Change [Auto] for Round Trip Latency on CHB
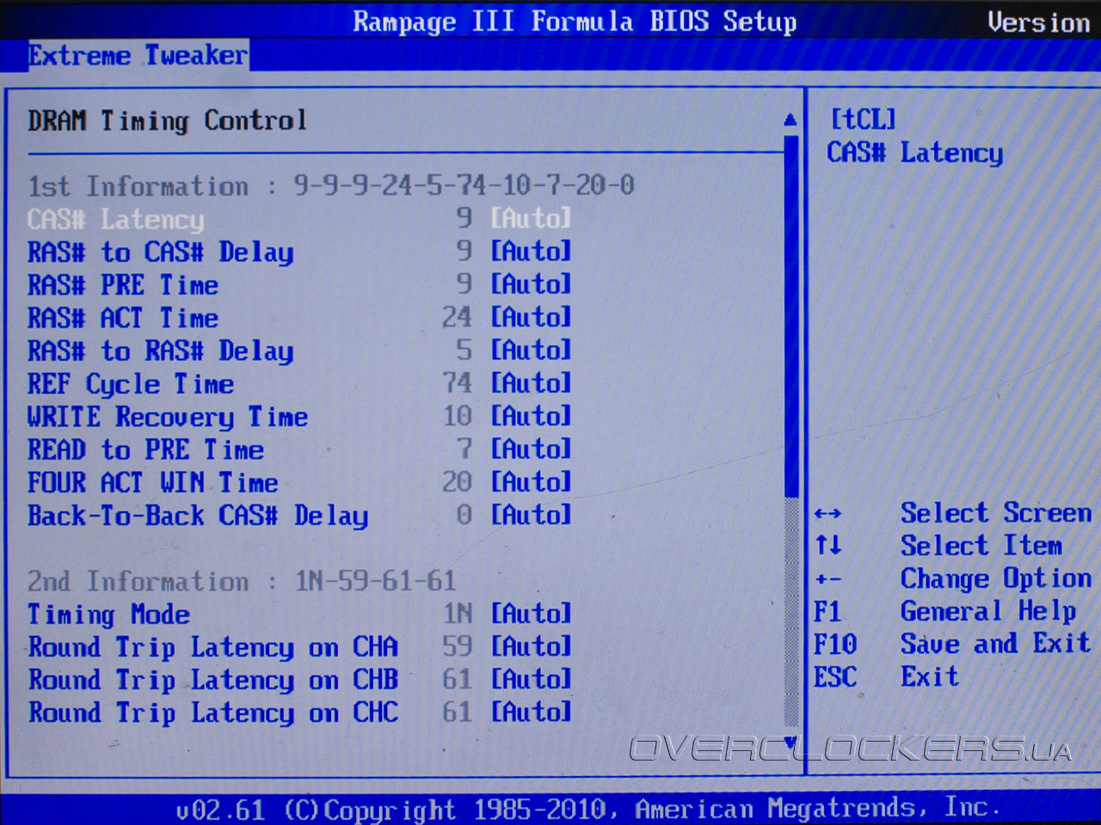Viewport: 1101px width, 825px height. (x=531, y=679)
